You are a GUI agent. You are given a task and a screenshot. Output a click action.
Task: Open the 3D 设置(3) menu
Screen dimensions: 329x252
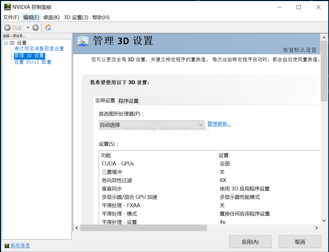pos(76,17)
